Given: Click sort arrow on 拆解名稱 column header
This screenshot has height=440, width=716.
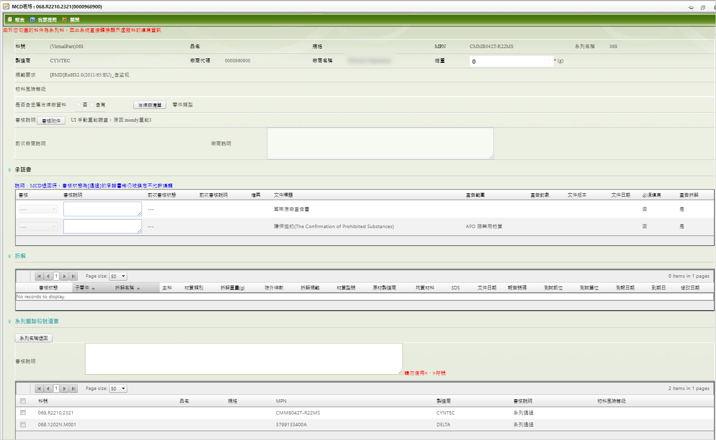Looking at the screenshot, I should [138, 288].
